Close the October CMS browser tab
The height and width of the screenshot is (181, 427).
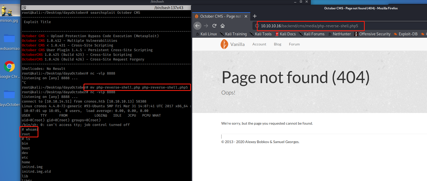coord(246,16)
